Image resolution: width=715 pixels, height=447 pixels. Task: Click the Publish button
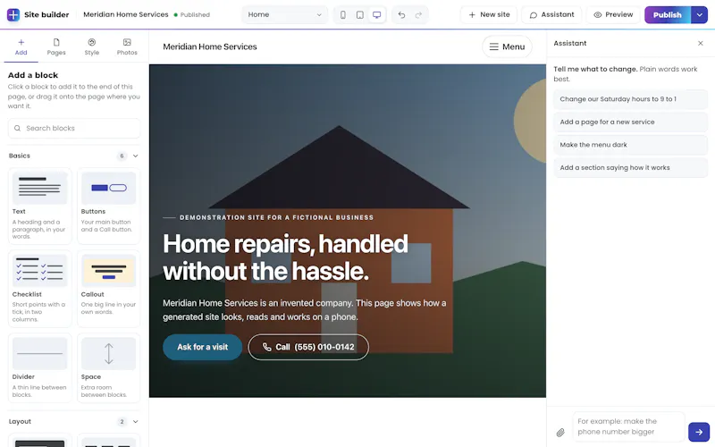[x=668, y=14]
